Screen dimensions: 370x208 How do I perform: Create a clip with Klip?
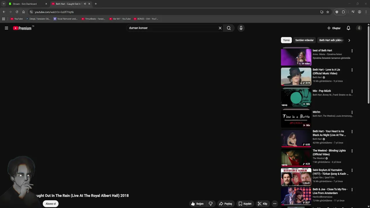pyautogui.click(x=262, y=204)
